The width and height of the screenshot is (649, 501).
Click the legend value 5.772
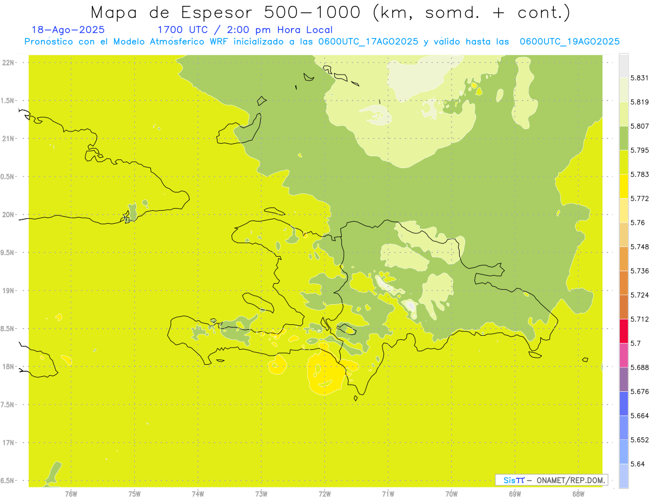pos(639,198)
